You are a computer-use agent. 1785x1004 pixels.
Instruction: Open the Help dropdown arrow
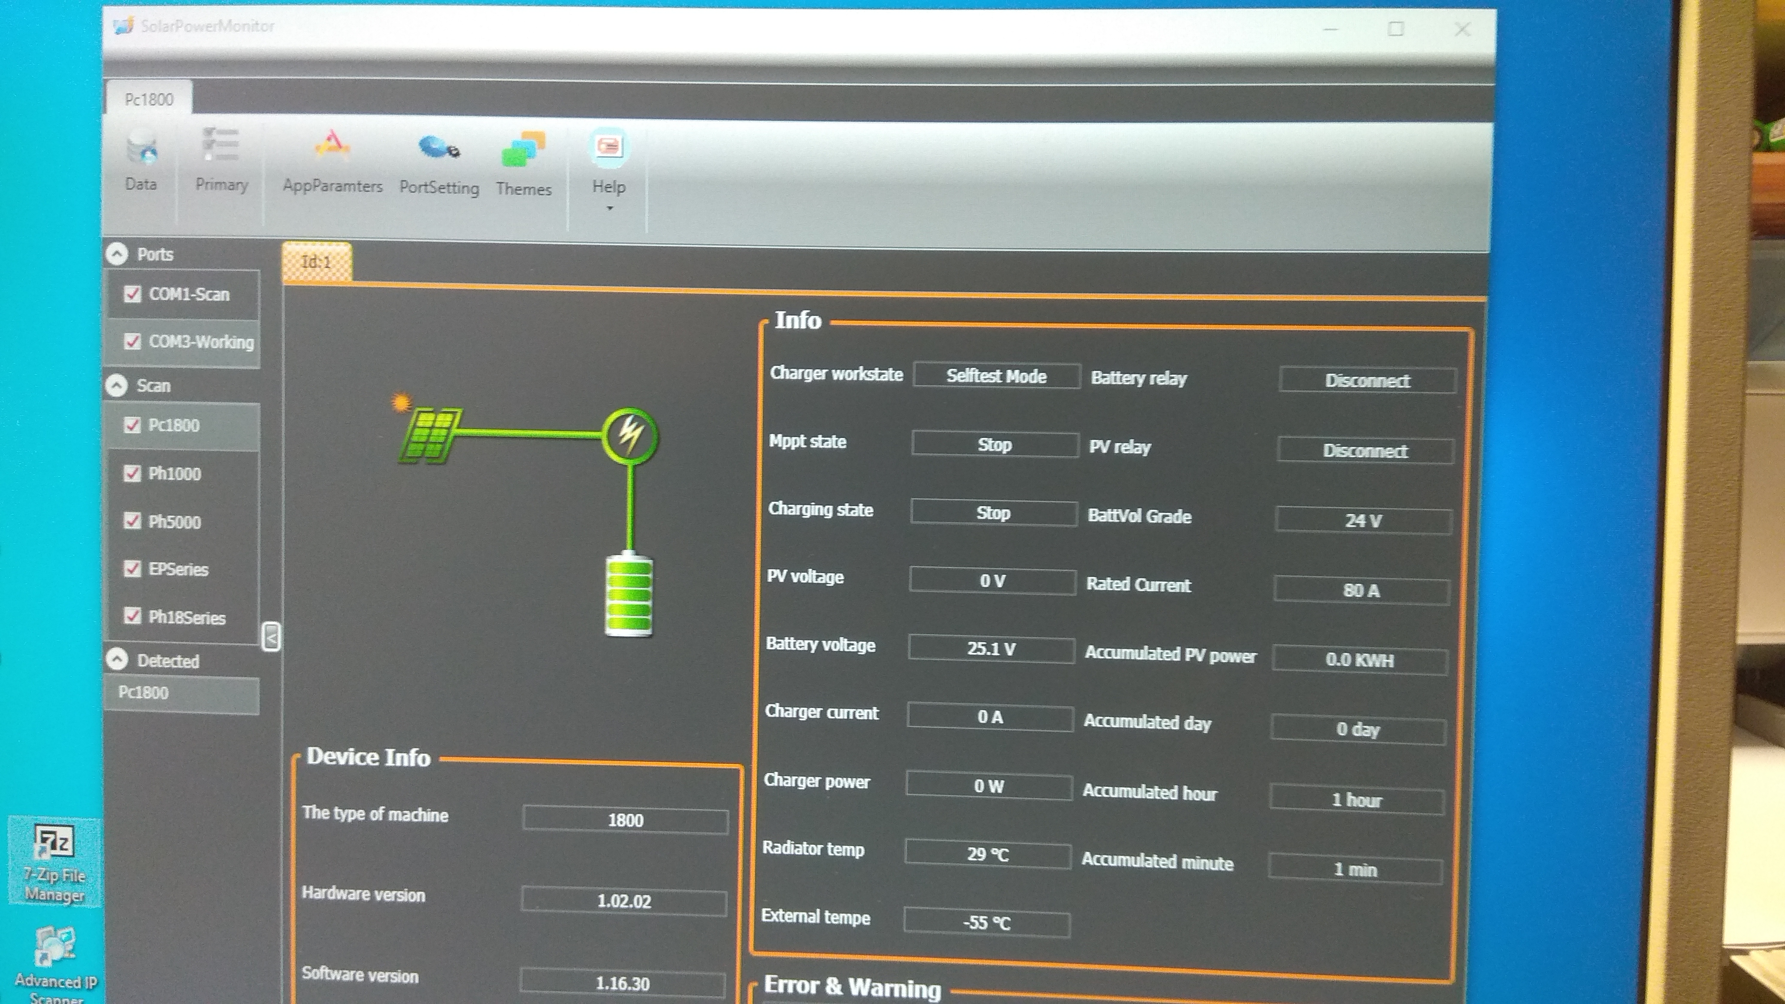coord(610,208)
